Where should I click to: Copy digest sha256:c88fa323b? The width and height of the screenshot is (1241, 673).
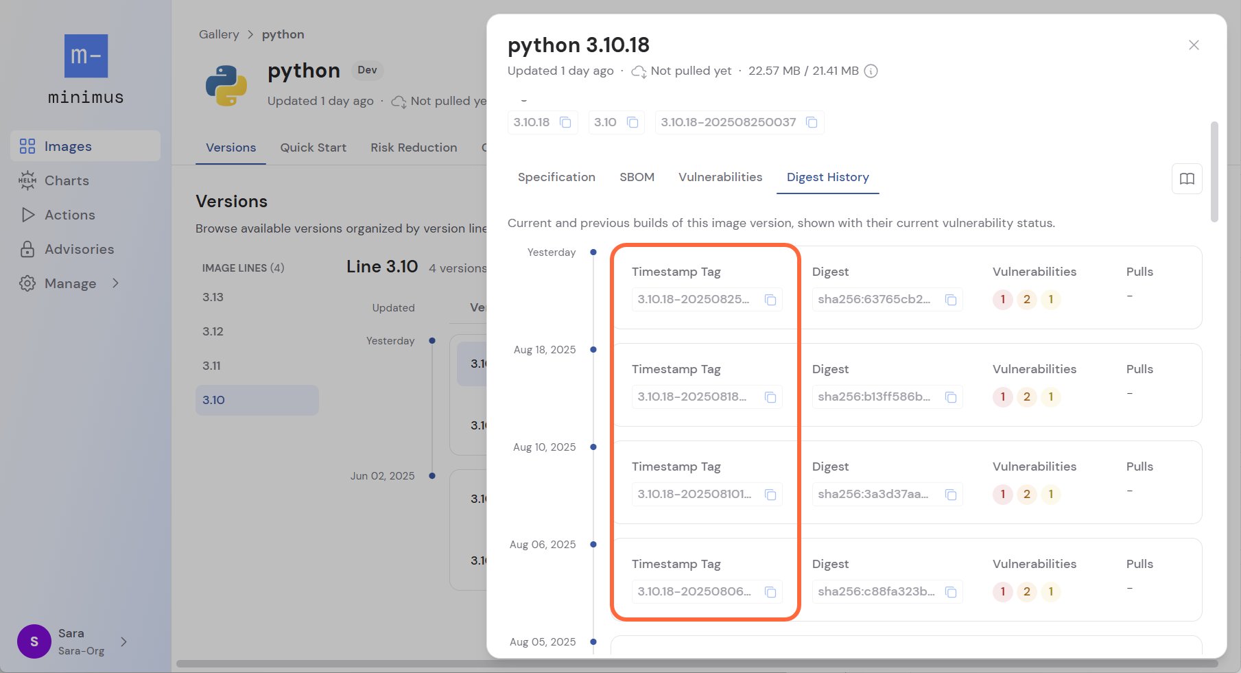[951, 592]
